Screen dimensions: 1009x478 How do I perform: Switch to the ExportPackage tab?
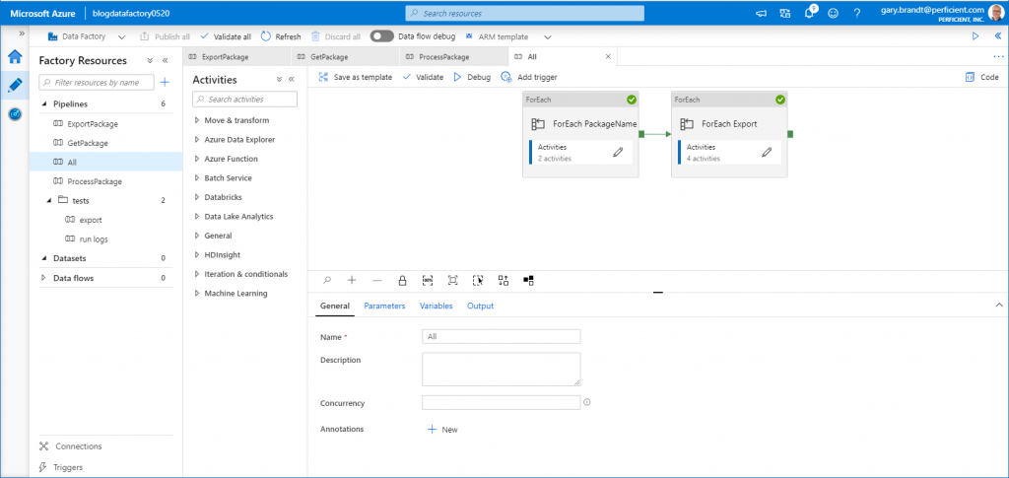[x=236, y=56]
